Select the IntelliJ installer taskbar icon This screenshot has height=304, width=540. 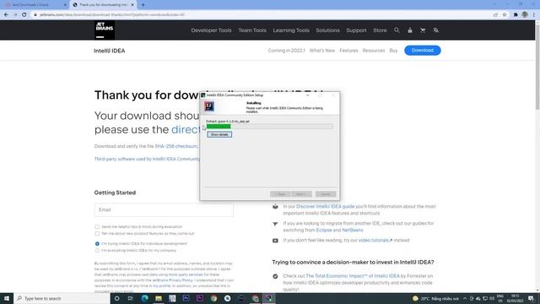coord(268,298)
